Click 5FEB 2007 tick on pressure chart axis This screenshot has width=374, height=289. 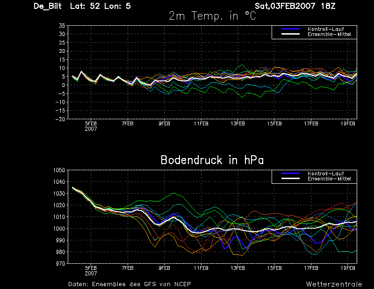(91, 271)
